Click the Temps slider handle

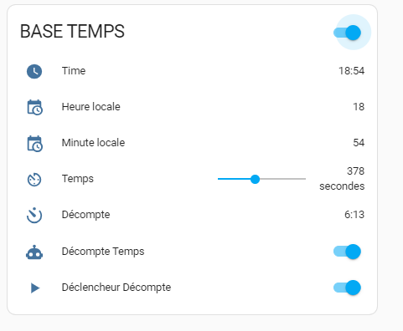click(x=255, y=179)
